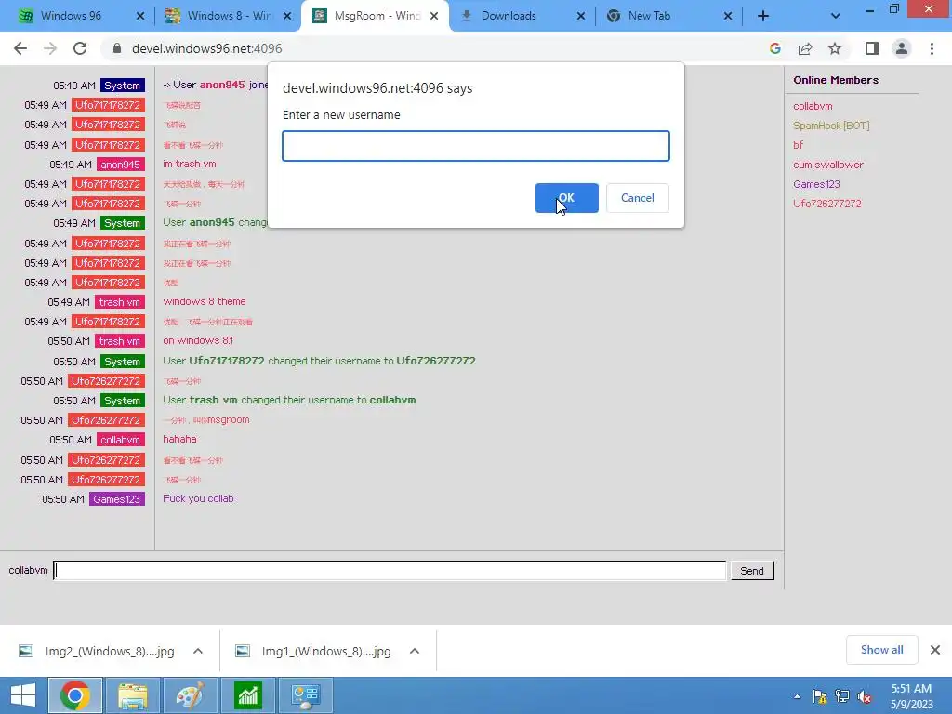The image size is (952, 714).
Task: Open the Windows Start button
Action: tap(23, 695)
